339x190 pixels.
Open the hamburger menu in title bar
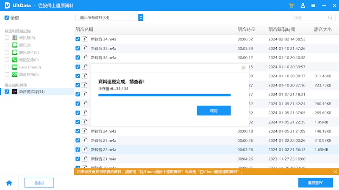coord(313,5)
